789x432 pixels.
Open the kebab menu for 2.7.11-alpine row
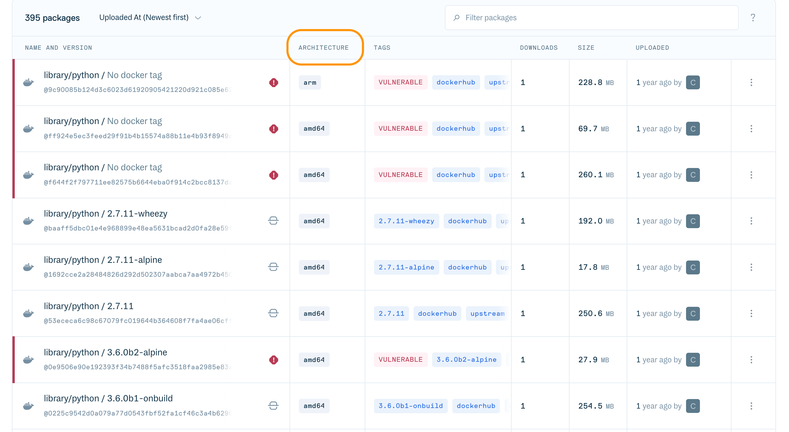point(751,267)
